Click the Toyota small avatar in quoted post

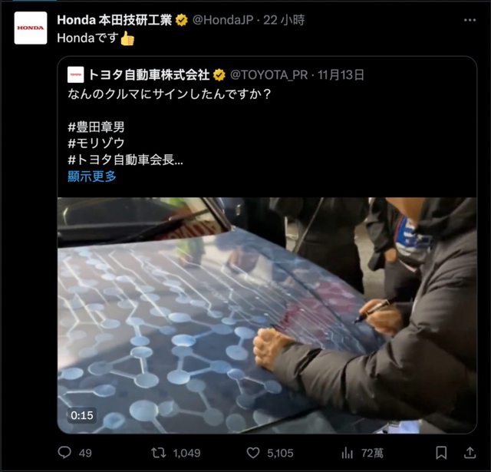(75, 74)
